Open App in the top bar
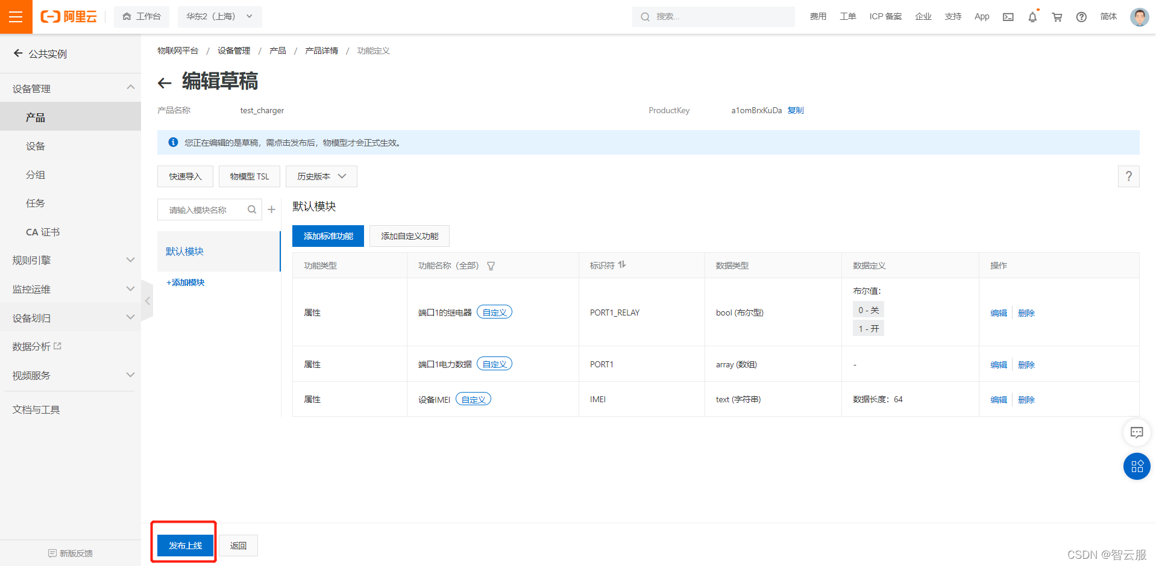Viewport: 1156px width, 566px height. [x=982, y=17]
